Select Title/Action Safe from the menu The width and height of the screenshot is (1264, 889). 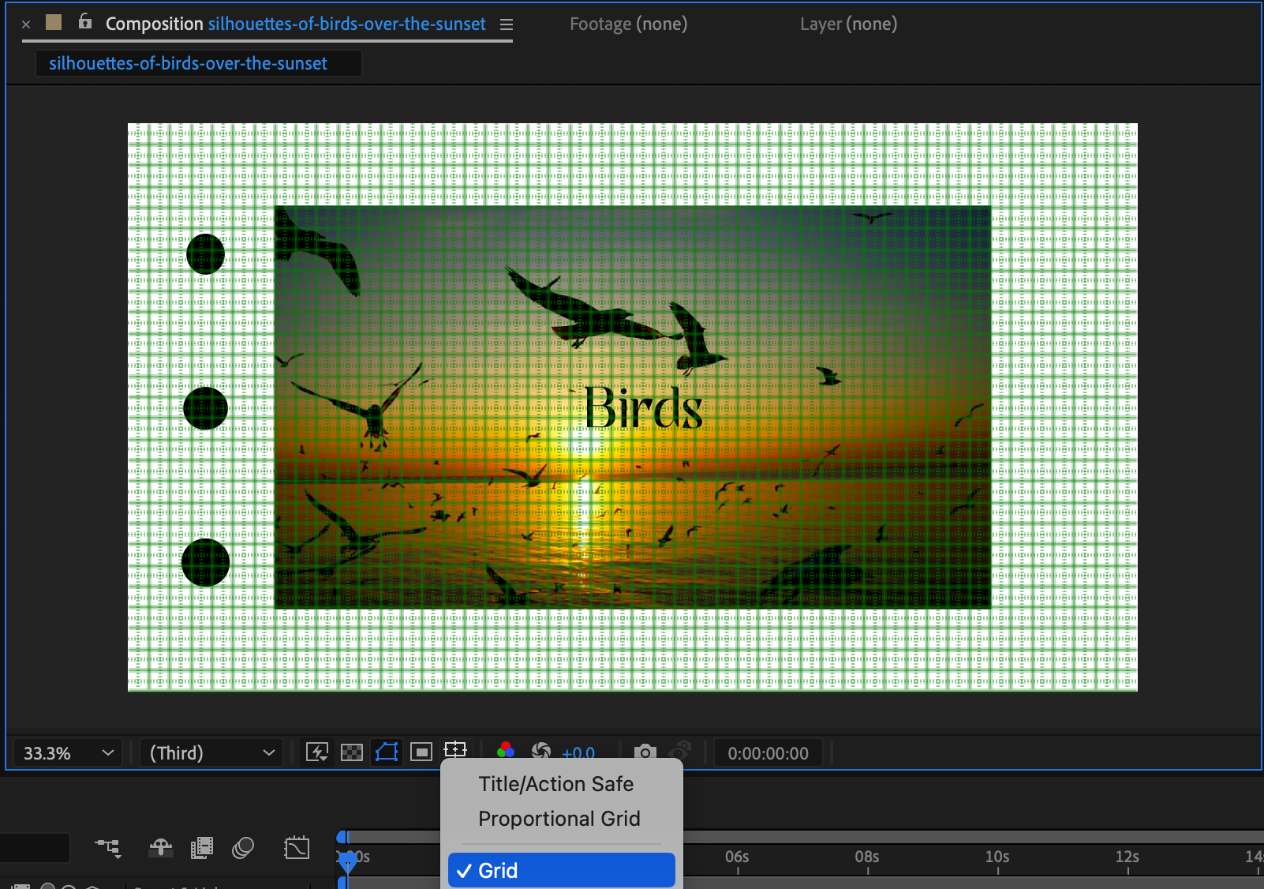point(555,784)
